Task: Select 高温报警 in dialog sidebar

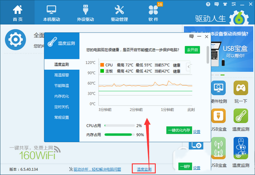Action: [62, 75]
